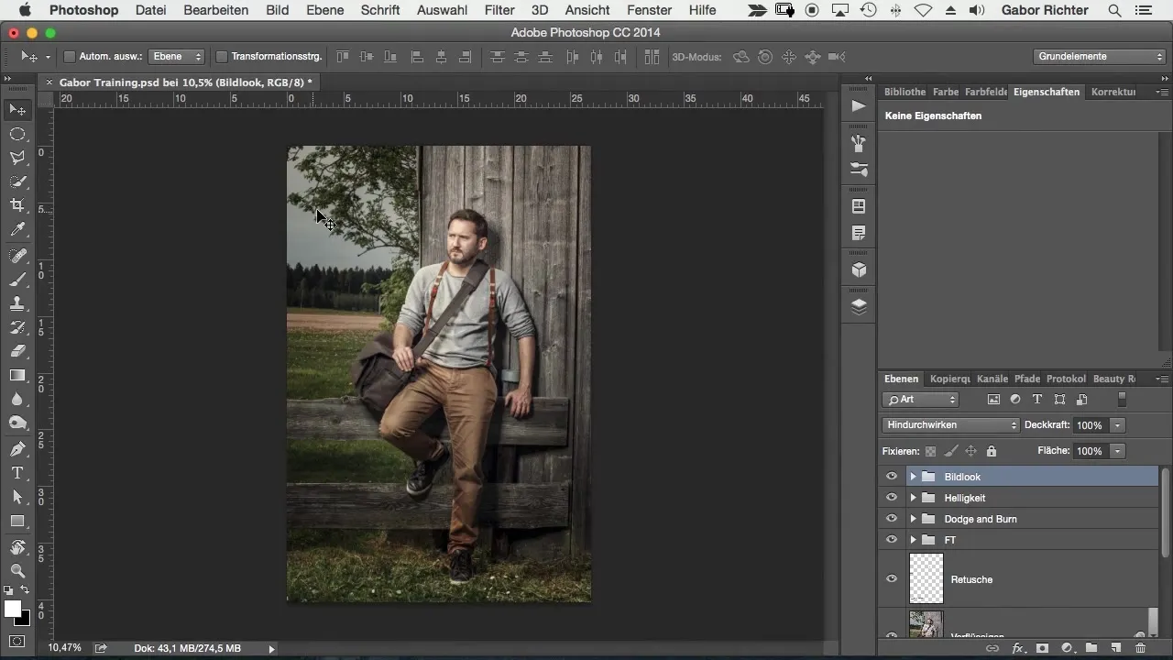The height and width of the screenshot is (660, 1173).
Task: Select the Retusche layer thumbnail
Action: click(x=926, y=578)
